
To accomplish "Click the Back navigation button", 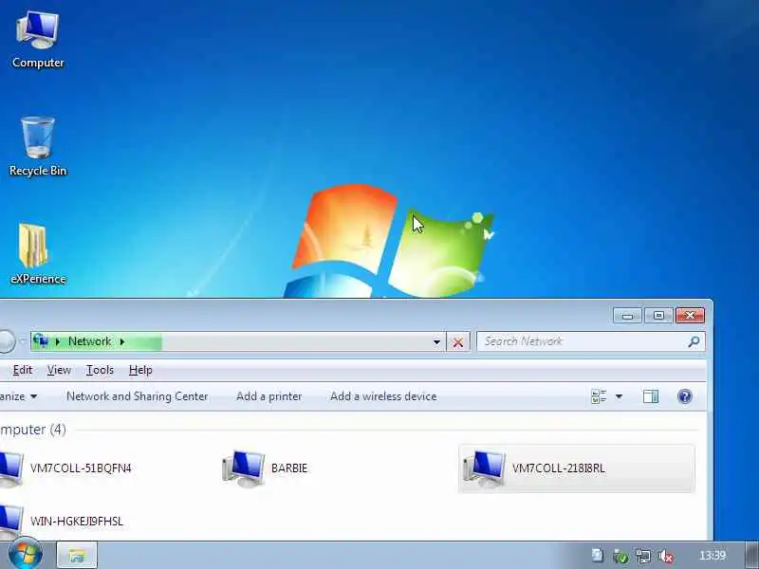I will coord(6,341).
